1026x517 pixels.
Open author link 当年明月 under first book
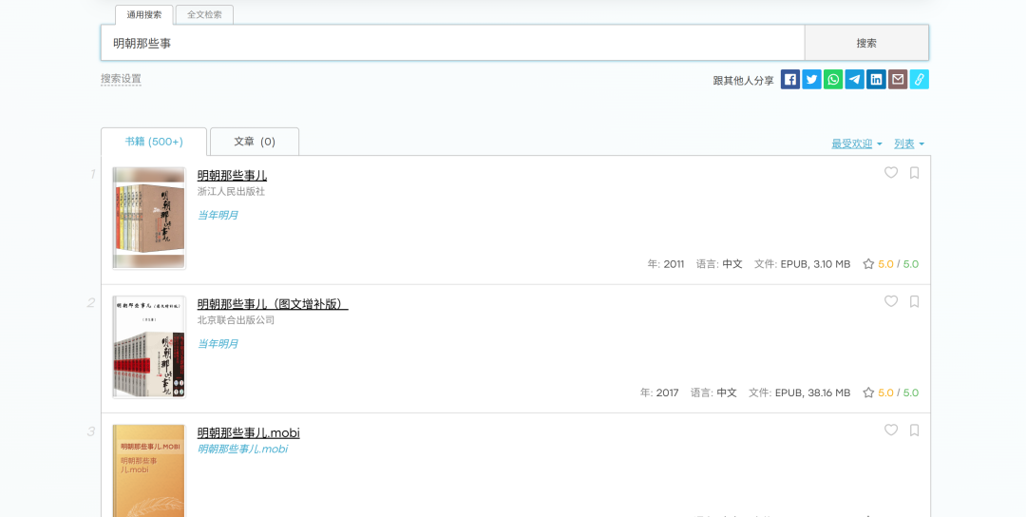click(x=218, y=215)
